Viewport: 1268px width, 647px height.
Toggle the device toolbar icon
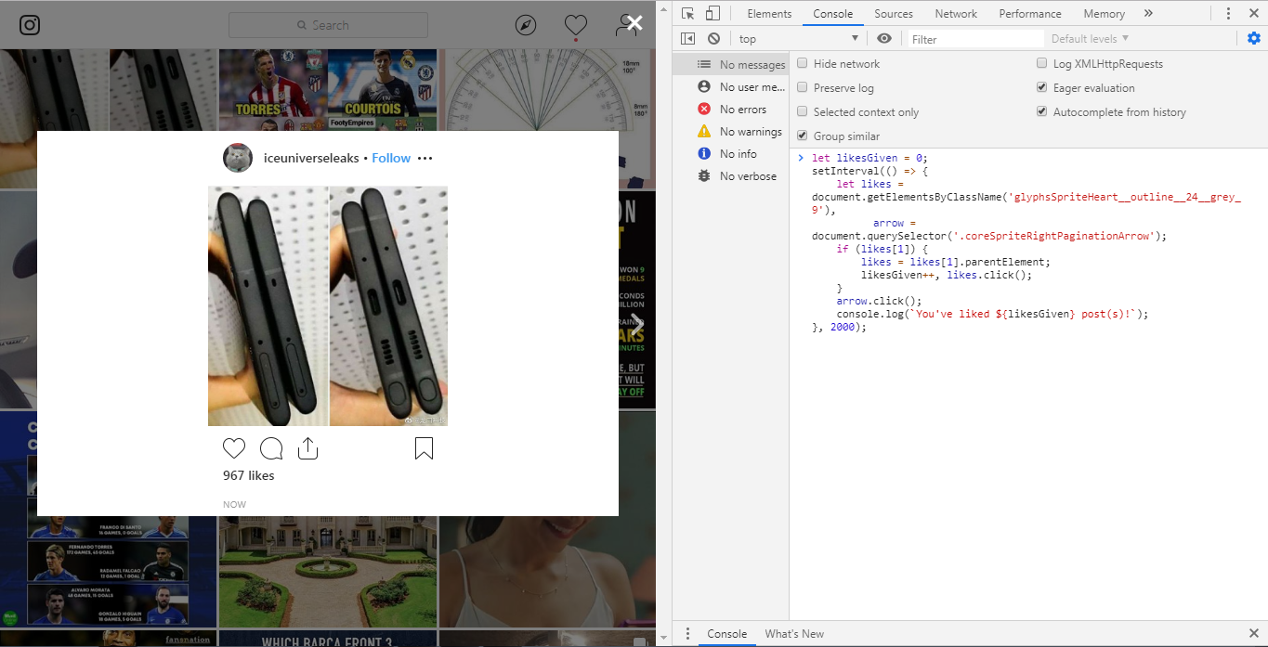(712, 13)
